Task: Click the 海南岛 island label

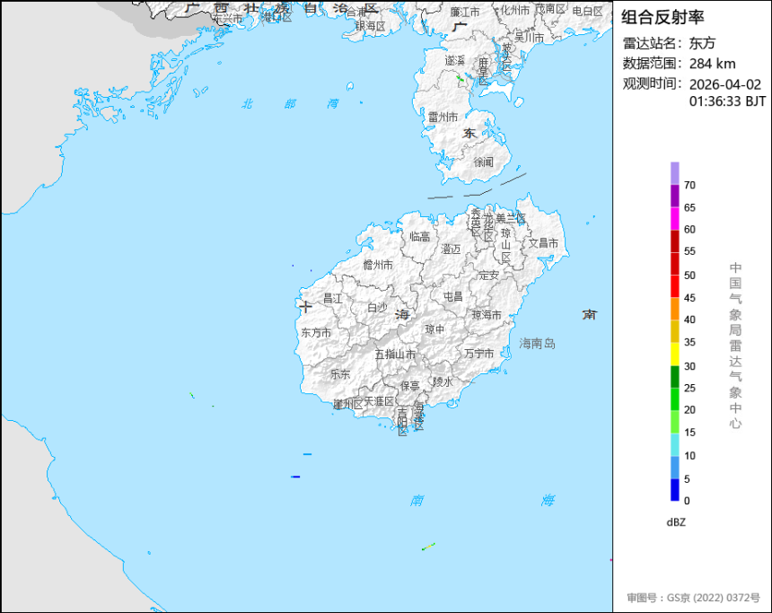Action: pos(537,343)
